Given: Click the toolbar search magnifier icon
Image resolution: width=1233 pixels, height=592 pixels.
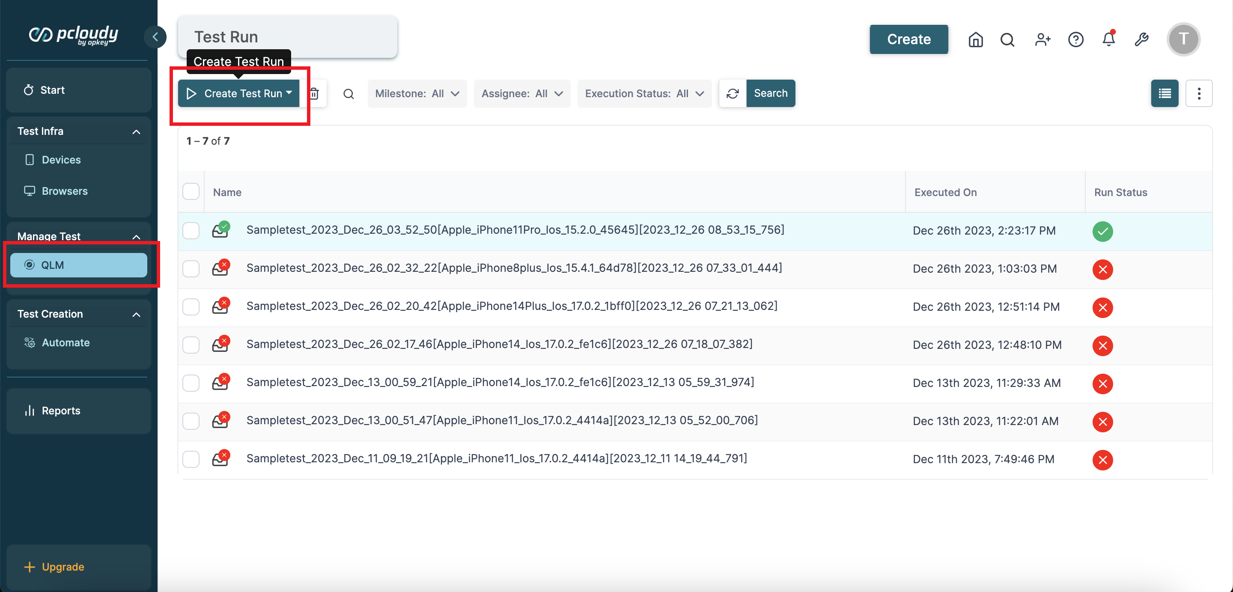Looking at the screenshot, I should pyautogui.click(x=348, y=94).
